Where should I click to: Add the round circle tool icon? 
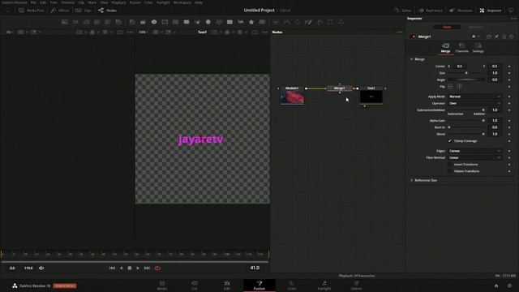[208, 22]
